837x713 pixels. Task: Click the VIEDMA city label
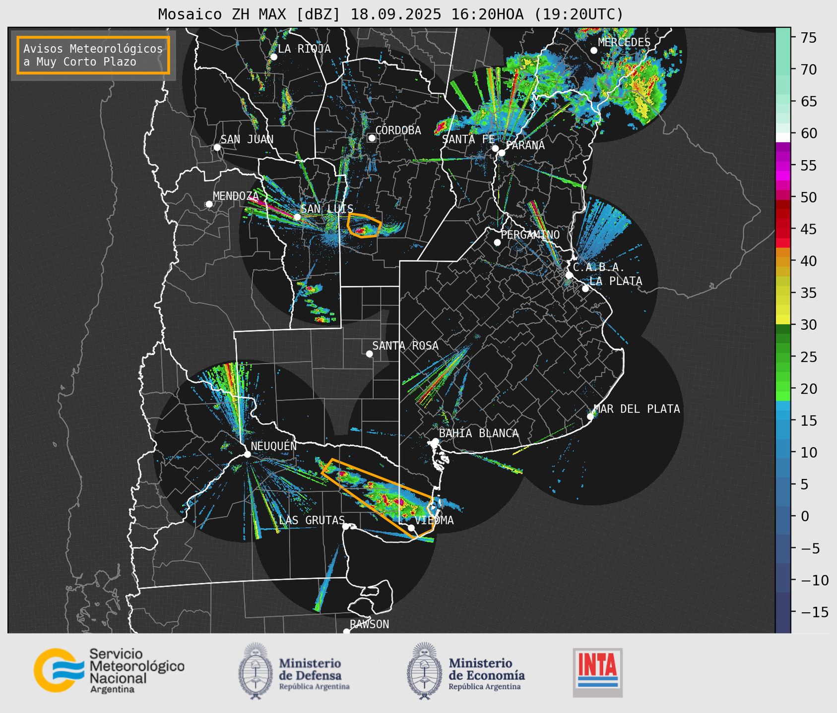[434, 520]
